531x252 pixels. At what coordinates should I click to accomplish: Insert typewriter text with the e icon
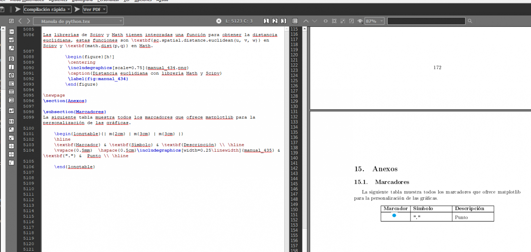[11, 75]
